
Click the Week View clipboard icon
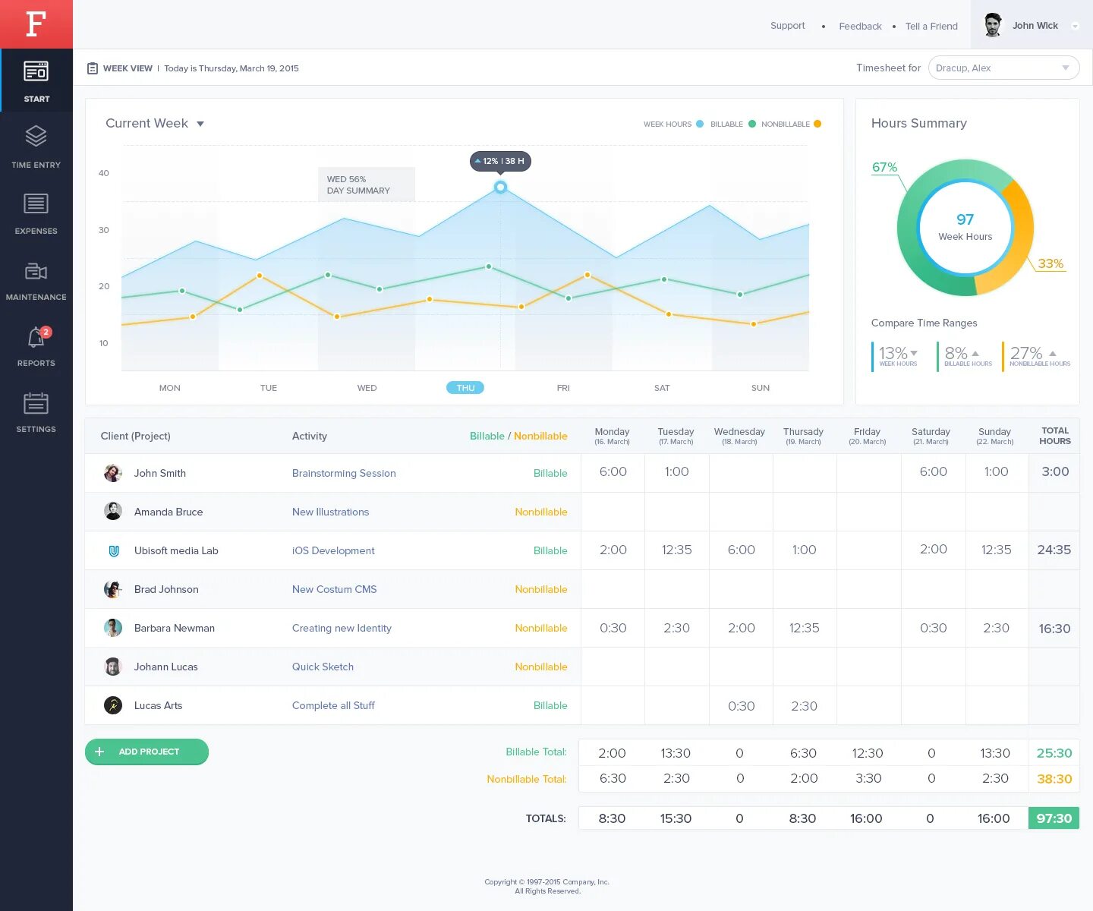point(93,68)
